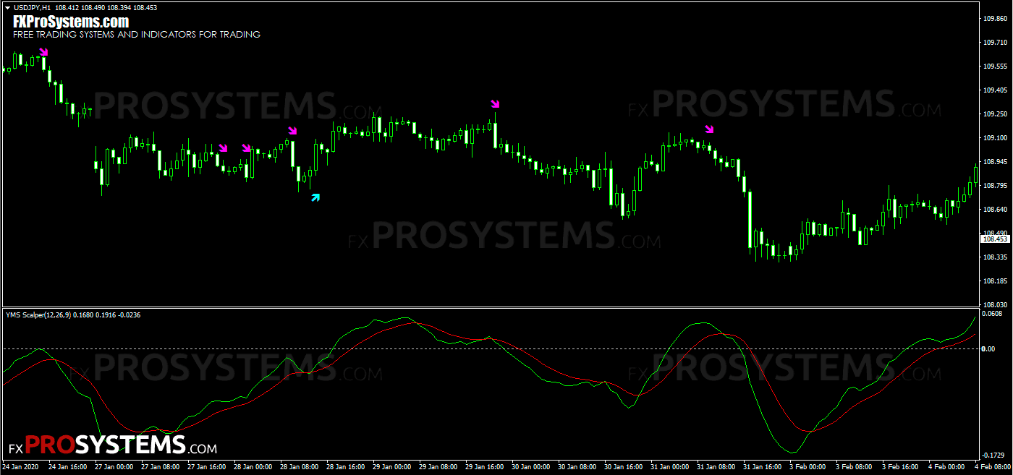The image size is (1013, 475).
Task: Click the '28 Jan 08:00' time axis label
Action: click(299, 467)
